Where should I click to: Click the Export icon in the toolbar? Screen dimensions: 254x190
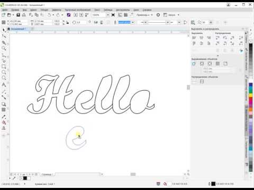81,15
